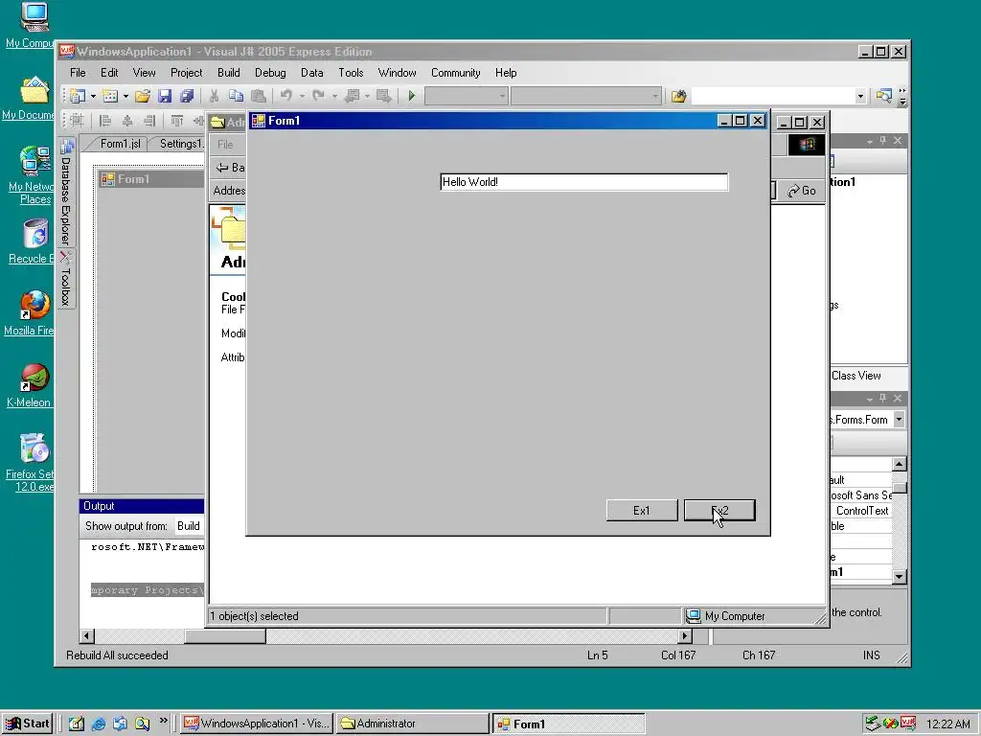Click the Align Tops layout icon
981x736 pixels.
tap(177, 120)
